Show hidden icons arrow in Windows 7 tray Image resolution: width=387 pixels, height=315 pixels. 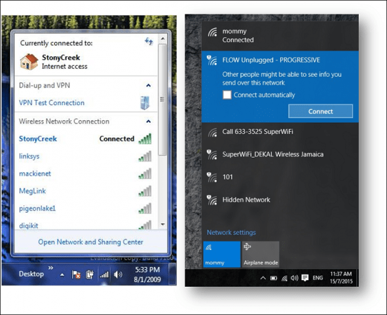pyautogui.click(x=62, y=275)
